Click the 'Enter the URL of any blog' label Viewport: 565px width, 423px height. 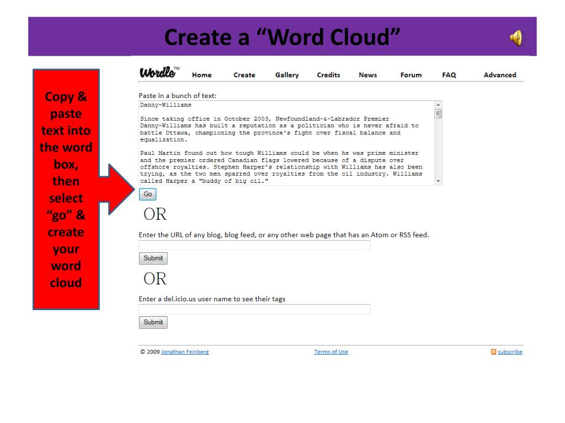click(x=284, y=235)
